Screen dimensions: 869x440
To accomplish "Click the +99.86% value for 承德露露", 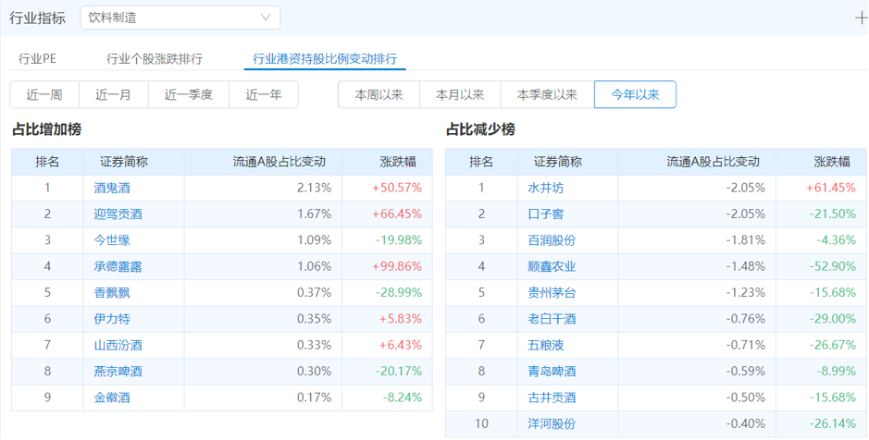I will point(397,267).
